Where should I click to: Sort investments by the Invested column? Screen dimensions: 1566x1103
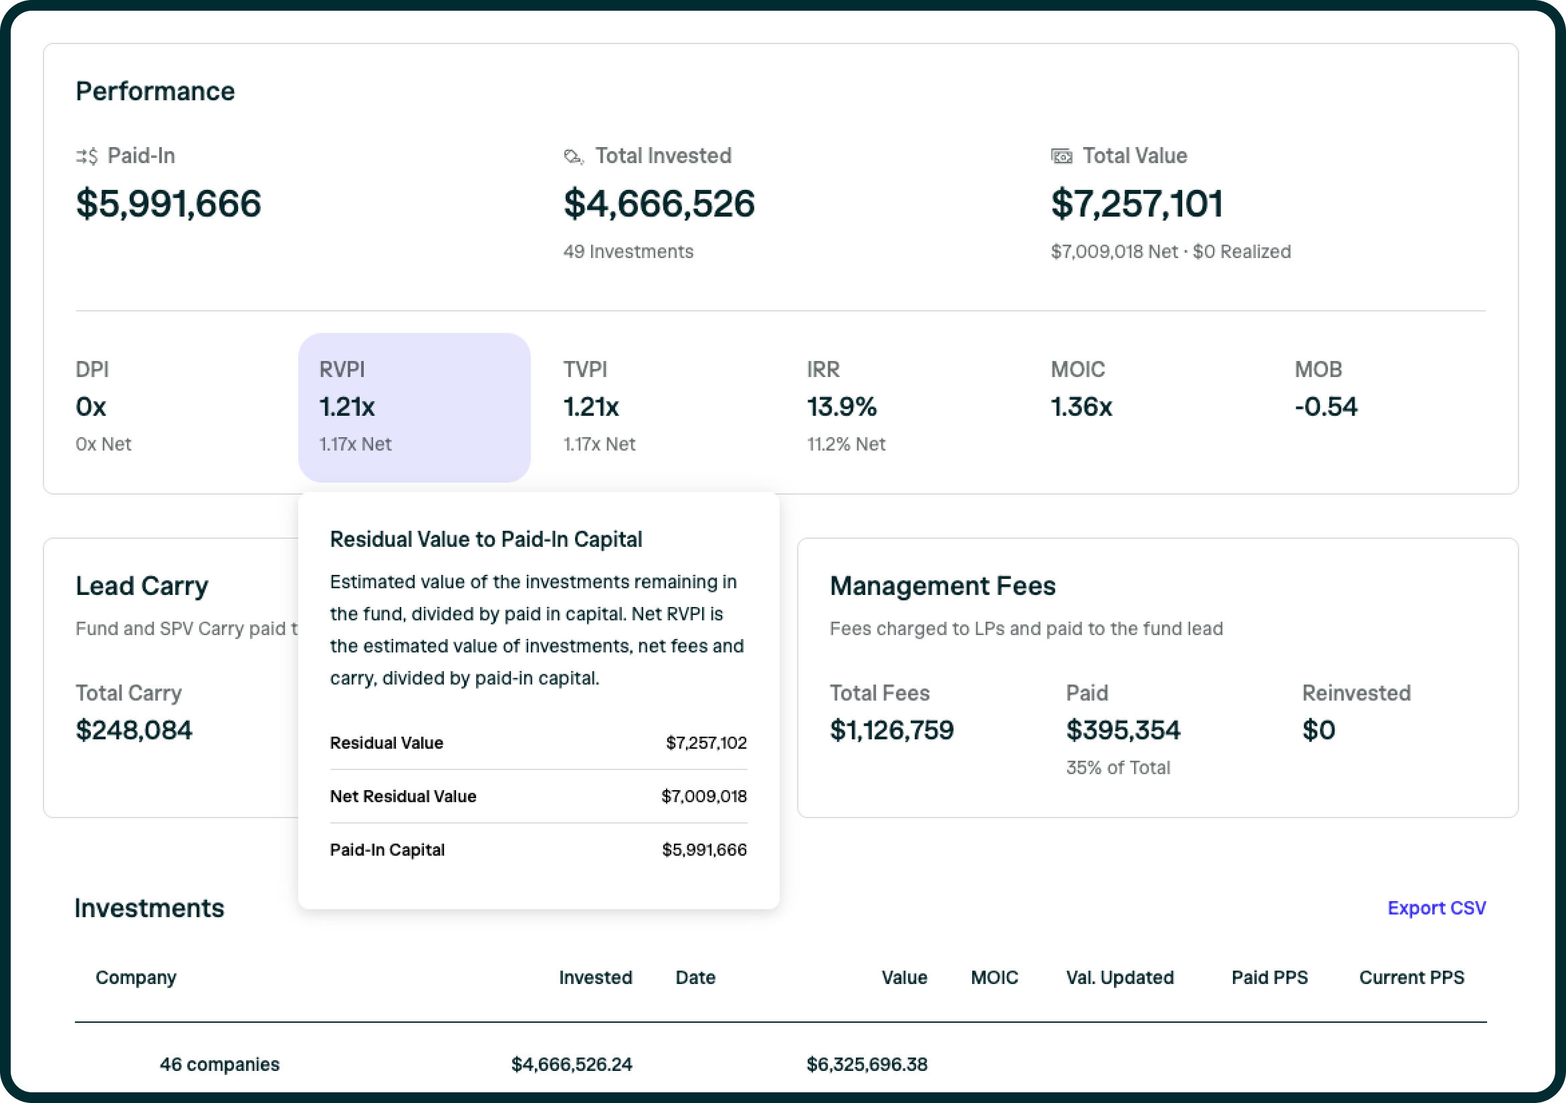click(594, 977)
